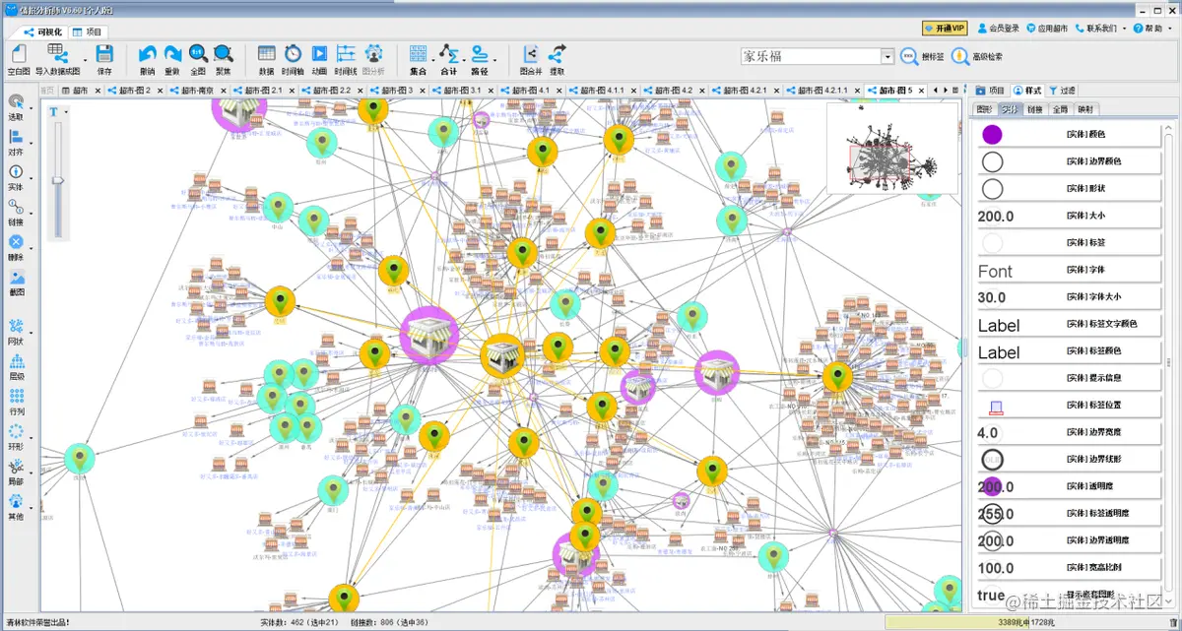The width and height of the screenshot is (1182, 631).
Task: Click the [实体] 大小 value 200.0
Action: click(996, 215)
